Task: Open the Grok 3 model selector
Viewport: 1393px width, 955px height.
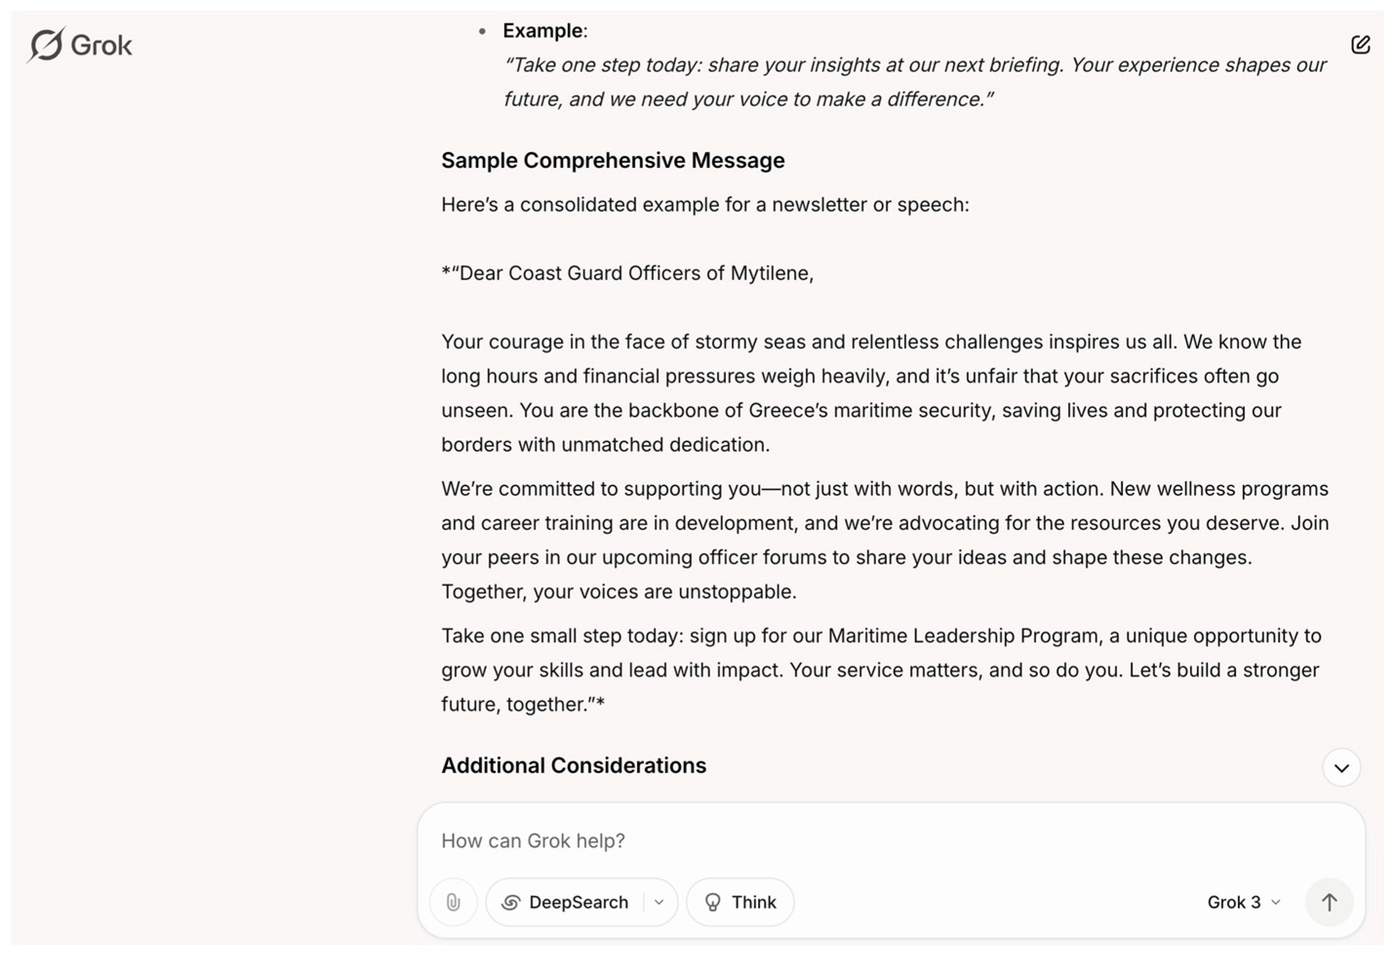Action: coord(1243,902)
